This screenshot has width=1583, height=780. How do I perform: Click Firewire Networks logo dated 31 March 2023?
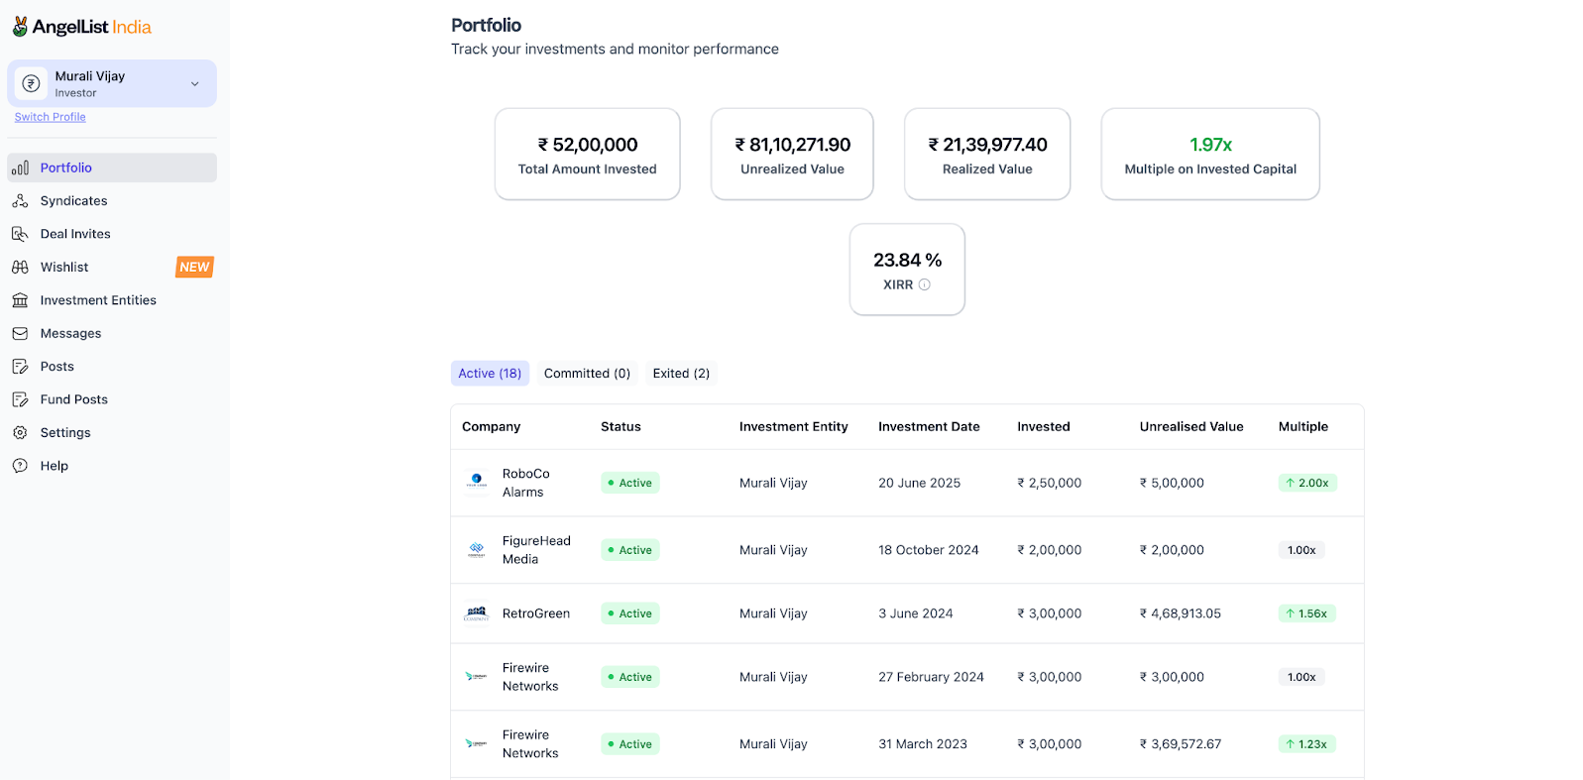(477, 744)
